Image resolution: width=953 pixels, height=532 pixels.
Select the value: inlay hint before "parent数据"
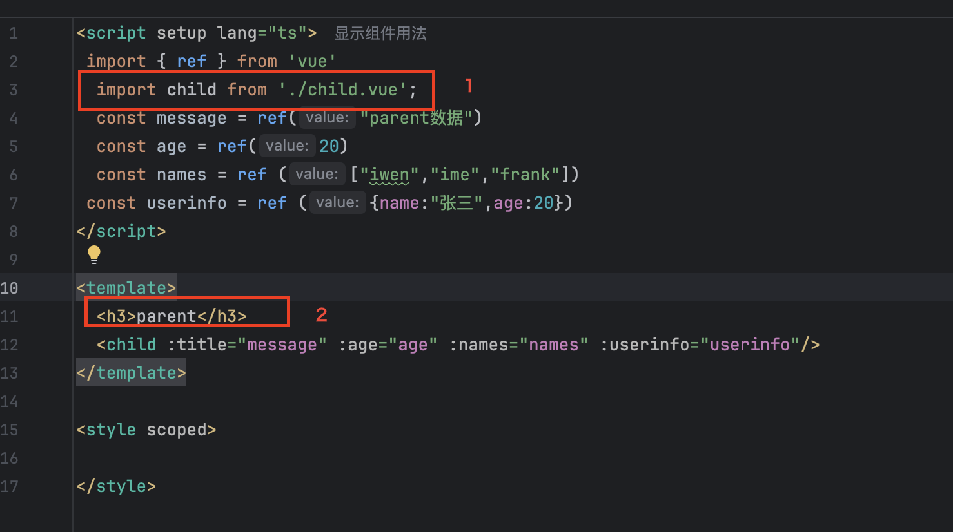coord(327,118)
